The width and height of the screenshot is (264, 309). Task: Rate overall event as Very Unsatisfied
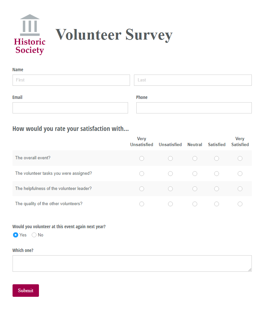click(142, 158)
